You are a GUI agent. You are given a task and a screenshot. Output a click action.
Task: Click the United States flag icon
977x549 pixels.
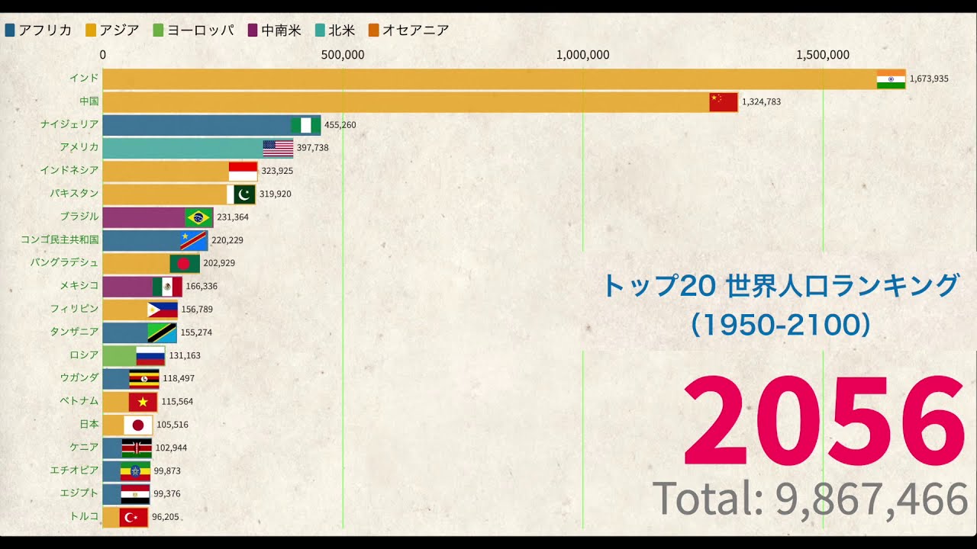coord(278,148)
